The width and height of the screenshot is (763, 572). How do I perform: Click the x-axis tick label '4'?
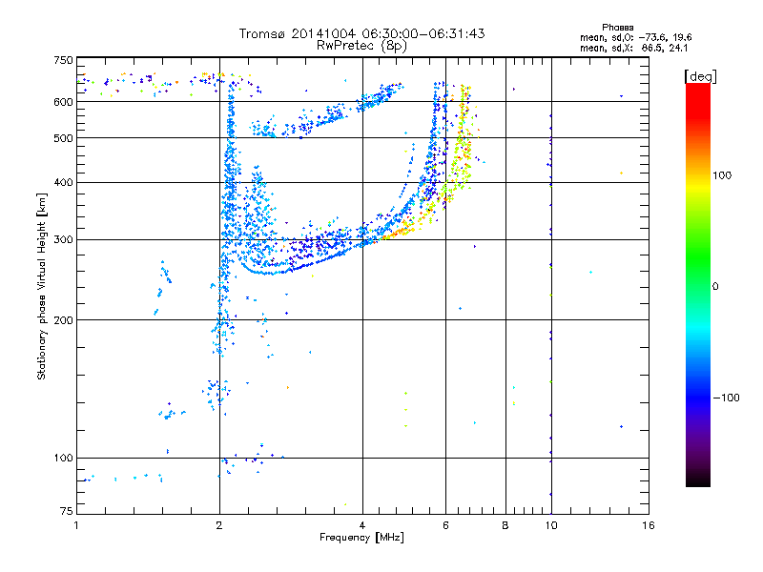(362, 525)
